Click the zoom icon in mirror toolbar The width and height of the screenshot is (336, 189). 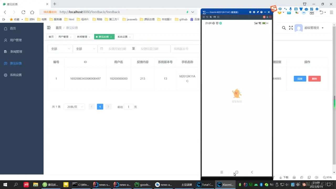(211, 17)
